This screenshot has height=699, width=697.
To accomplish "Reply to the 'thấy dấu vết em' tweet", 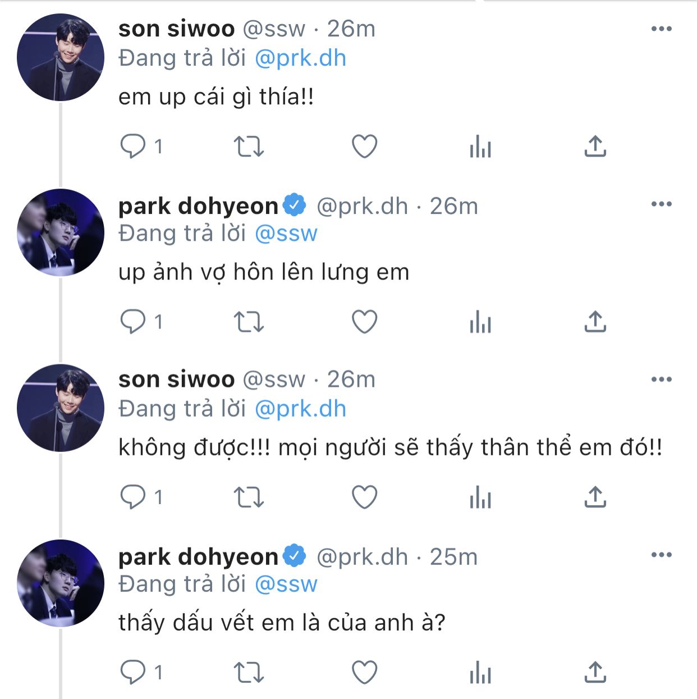I will click(133, 672).
